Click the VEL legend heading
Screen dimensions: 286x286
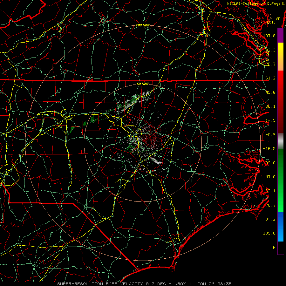point(279,19)
